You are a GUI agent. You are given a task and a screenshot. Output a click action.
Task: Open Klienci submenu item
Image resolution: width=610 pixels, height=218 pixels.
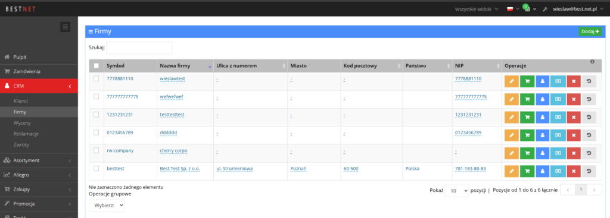(21, 101)
